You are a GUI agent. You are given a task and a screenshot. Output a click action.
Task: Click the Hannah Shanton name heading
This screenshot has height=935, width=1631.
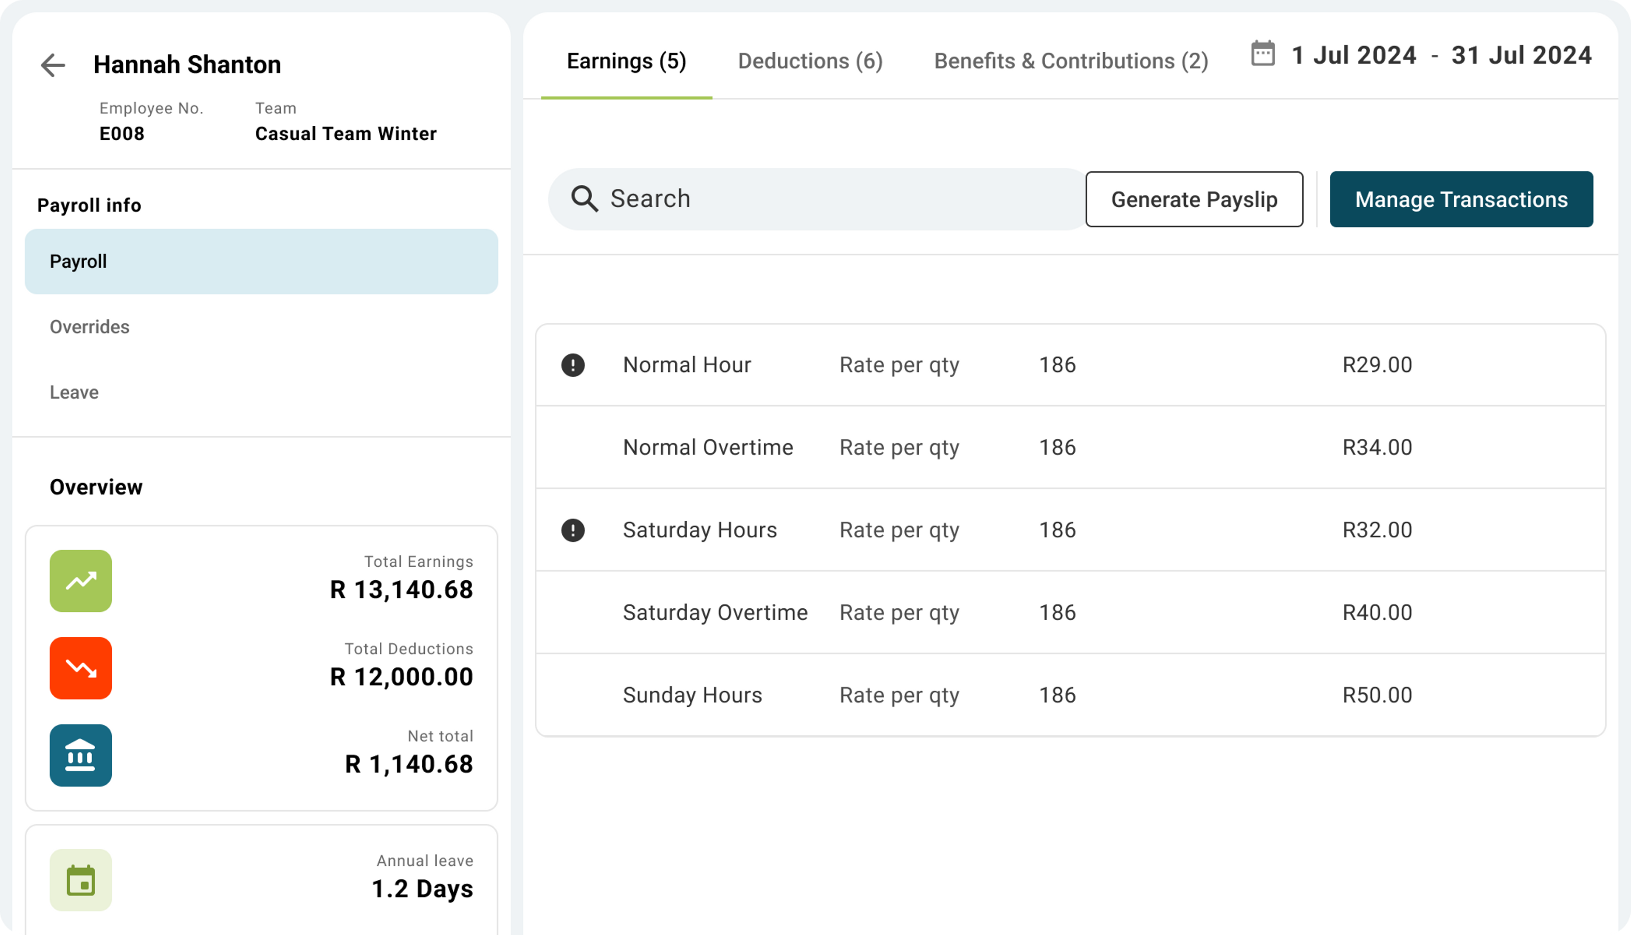coord(187,65)
